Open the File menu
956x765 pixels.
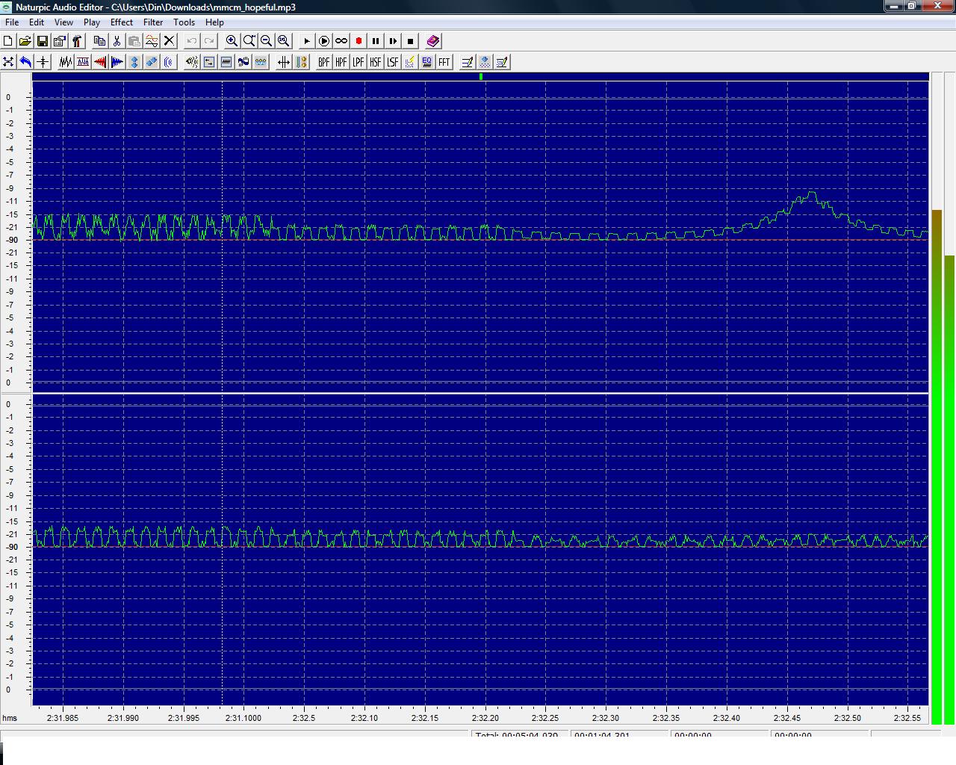click(x=12, y=22)
